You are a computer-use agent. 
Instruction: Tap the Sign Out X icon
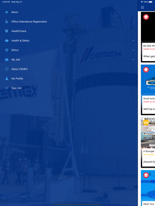[x=6, y=88]
